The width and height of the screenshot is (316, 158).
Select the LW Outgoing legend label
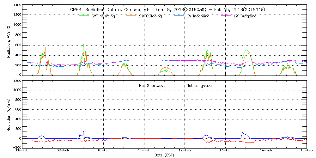tap(245, 16)
